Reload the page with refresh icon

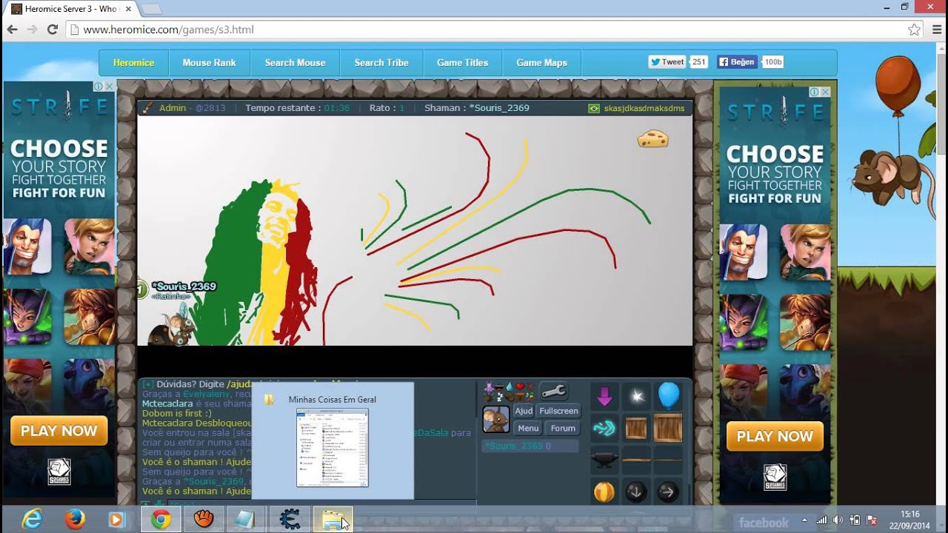(52, 30)
